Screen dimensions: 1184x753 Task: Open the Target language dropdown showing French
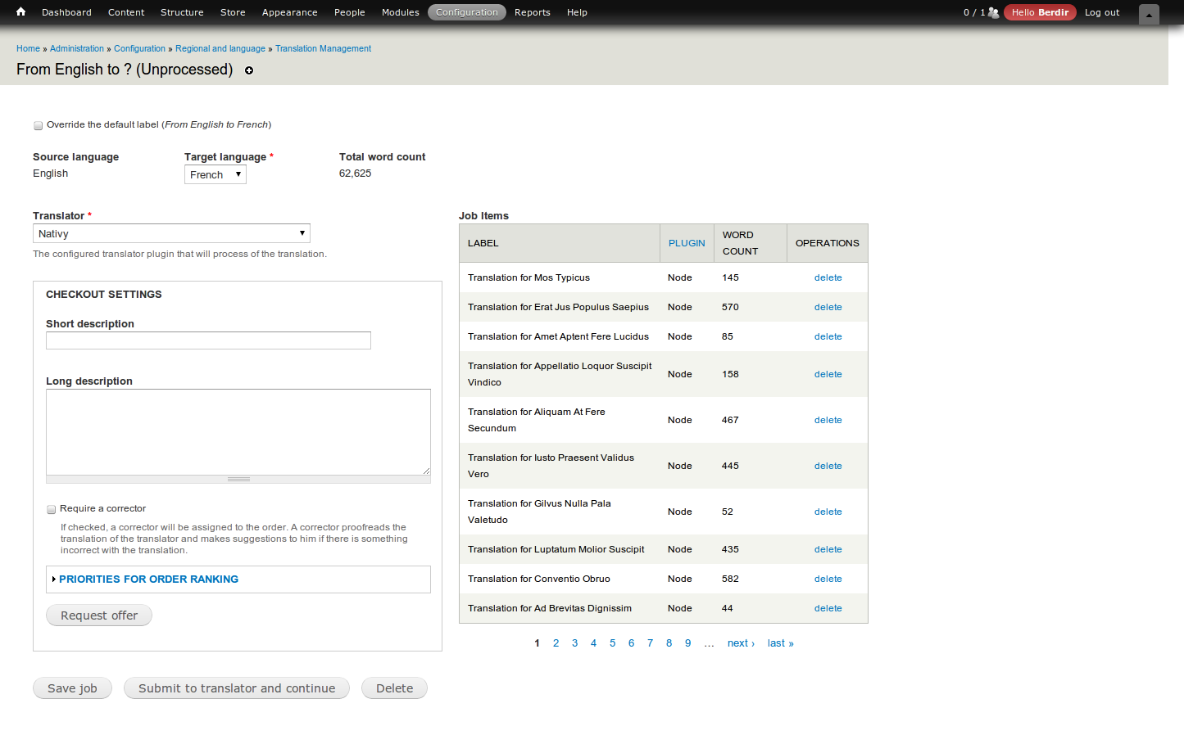tap(215, 174)
